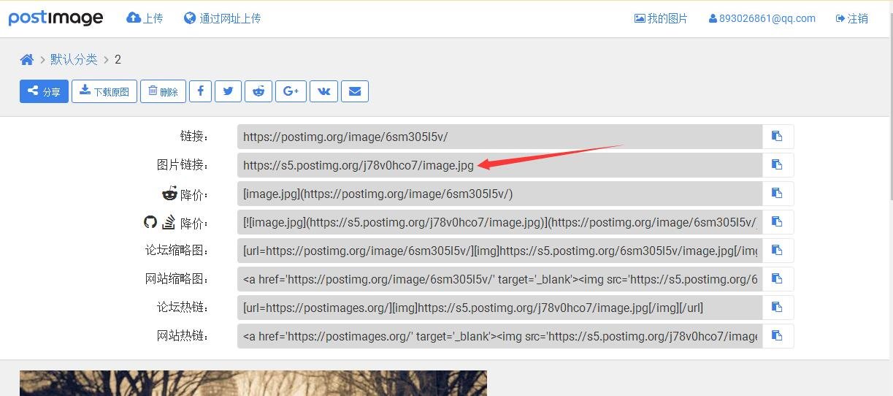Select the 论坛热链 BBCode field
Image resolution: width=893 pixels, height=396 pixels.
500,308
